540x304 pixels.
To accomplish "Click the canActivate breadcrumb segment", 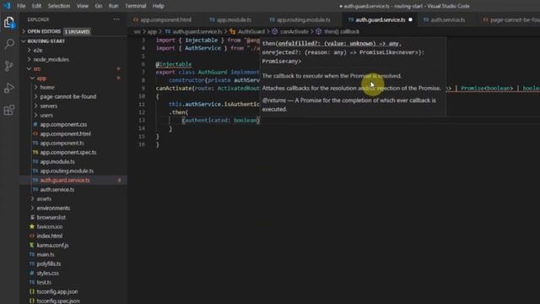I will click(294, 32).
